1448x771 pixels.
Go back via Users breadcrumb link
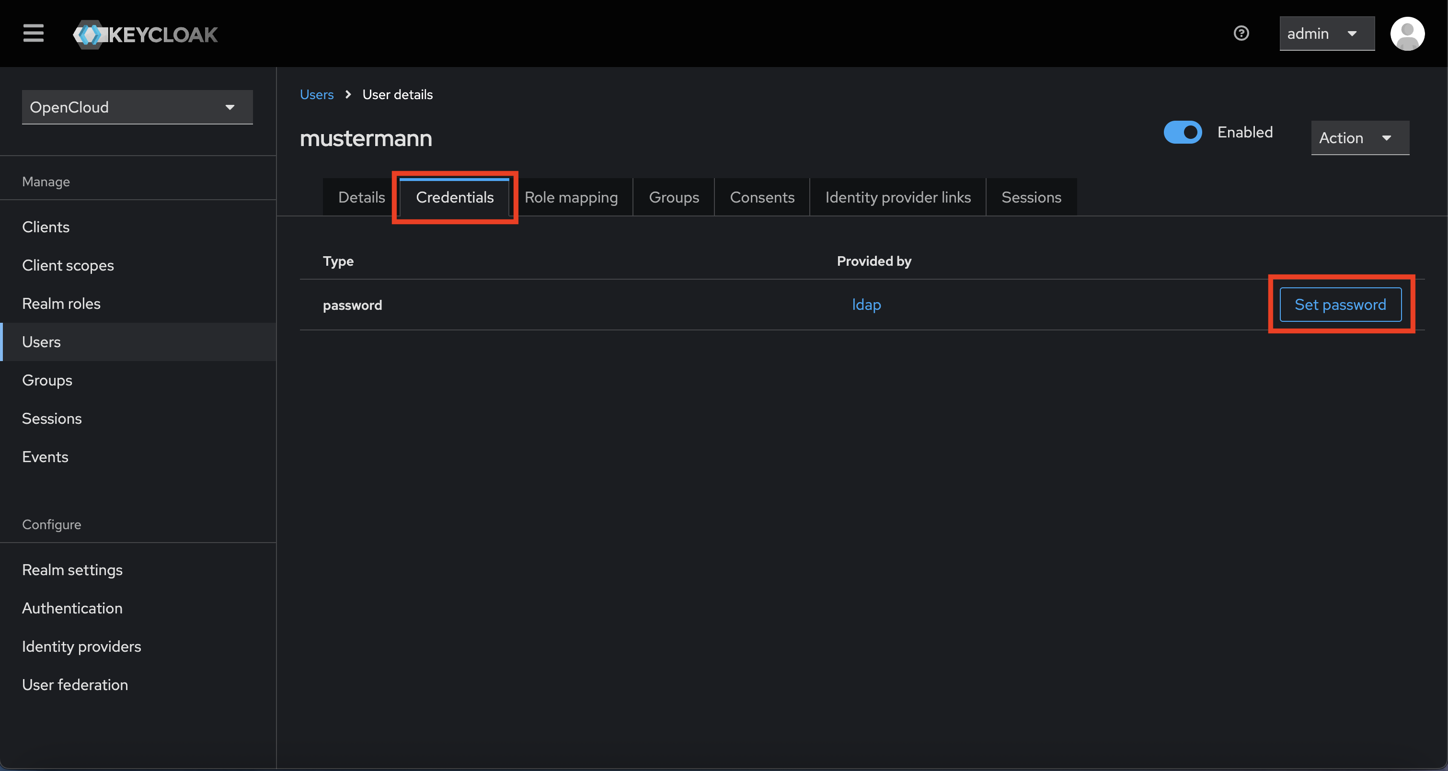coord(316,94)
